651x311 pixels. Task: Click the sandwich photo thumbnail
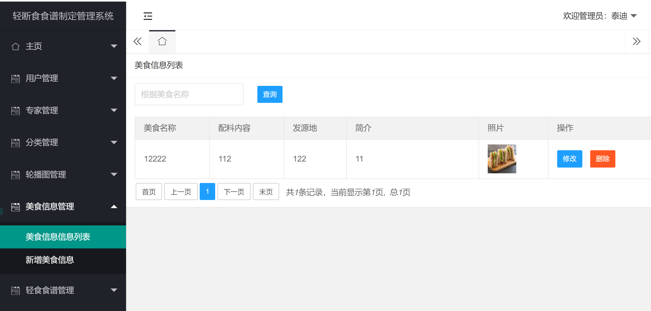click(x=502, y=159)
